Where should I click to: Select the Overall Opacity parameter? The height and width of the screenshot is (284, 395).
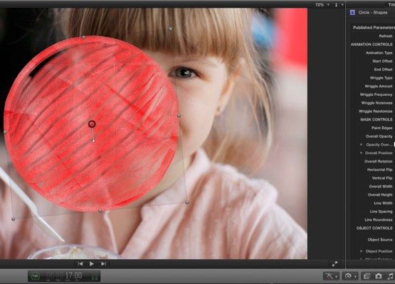(379, 136)
